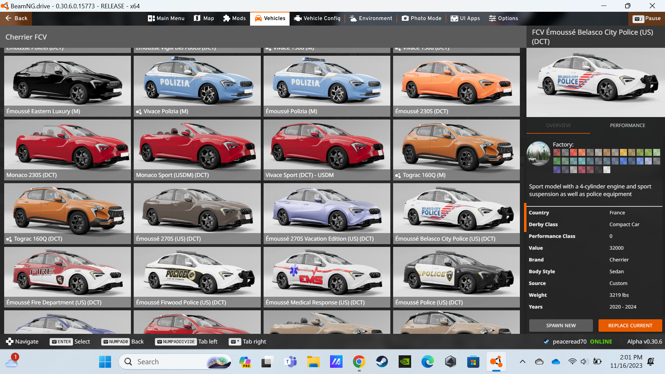Select the Émoussé Eastern Luxury (M) vehicle
Screen dimensions: 665x374
[x=68, y=86]
